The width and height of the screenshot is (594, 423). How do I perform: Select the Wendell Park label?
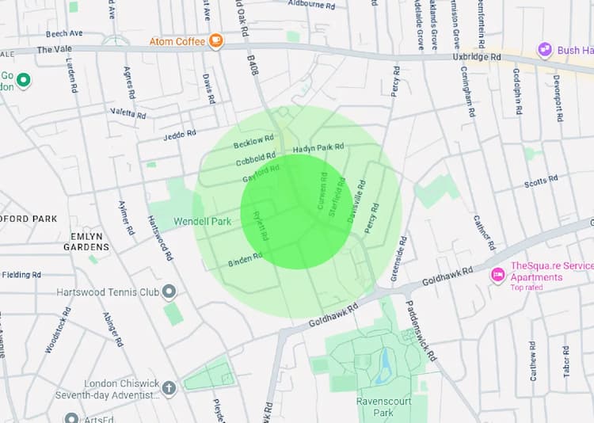click(202, 221)
